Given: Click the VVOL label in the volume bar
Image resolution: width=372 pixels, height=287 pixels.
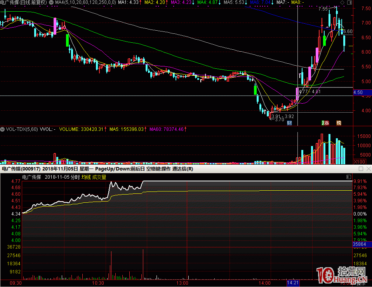Looking at the screenshot, I should 47,129.
